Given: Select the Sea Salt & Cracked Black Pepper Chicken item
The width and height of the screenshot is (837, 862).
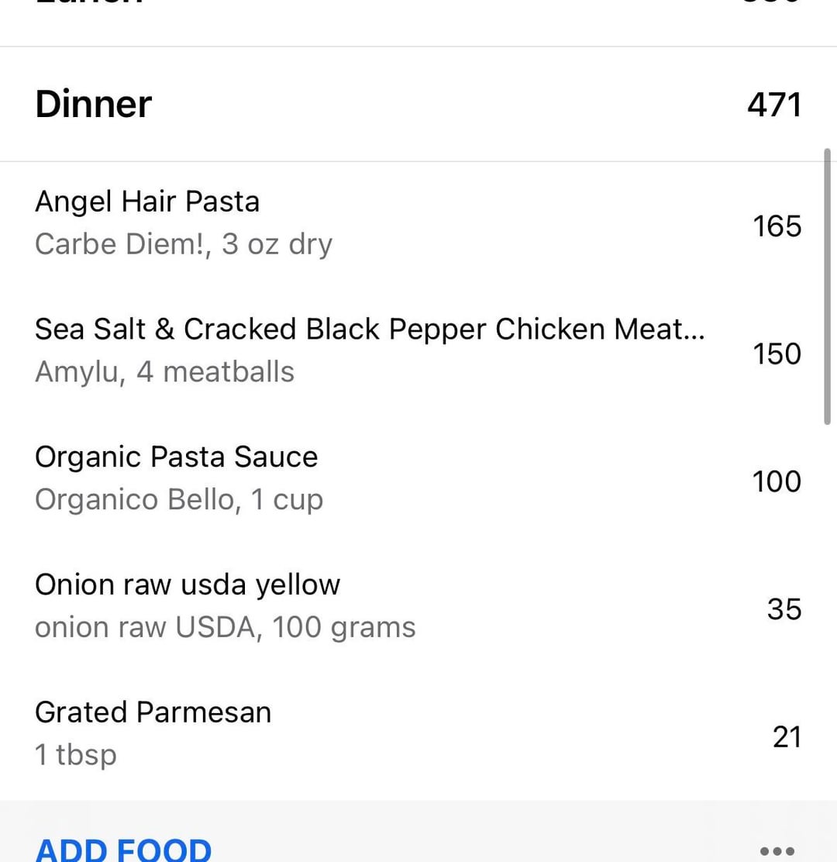Looking at the screenshot, I should [x=370, y=329].
